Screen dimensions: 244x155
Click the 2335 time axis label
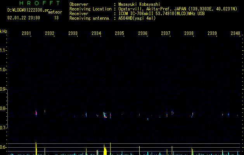click(x=119, y=33)
